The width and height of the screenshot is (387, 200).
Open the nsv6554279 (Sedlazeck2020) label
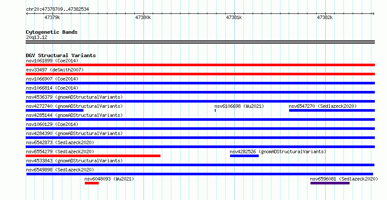[60, 152]
